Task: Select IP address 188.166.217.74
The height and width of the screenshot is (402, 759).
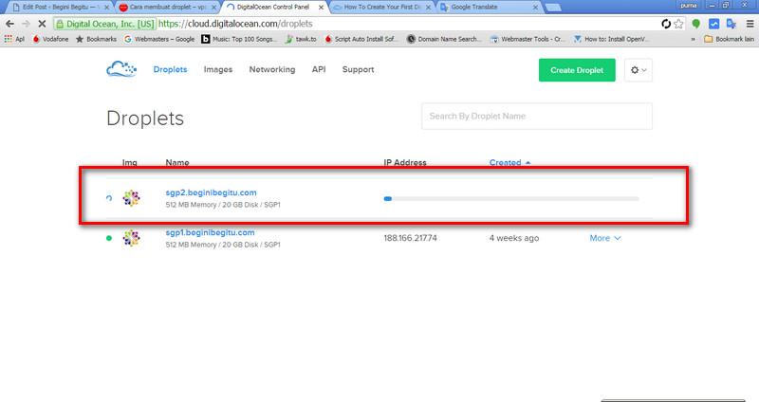Action: pos(411,238)
